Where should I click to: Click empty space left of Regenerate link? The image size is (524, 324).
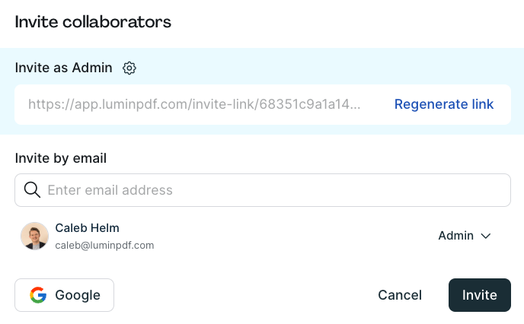pos(378,104)
